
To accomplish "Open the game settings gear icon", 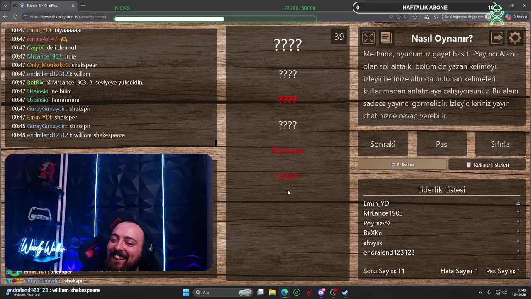I will tap(515, 38).
